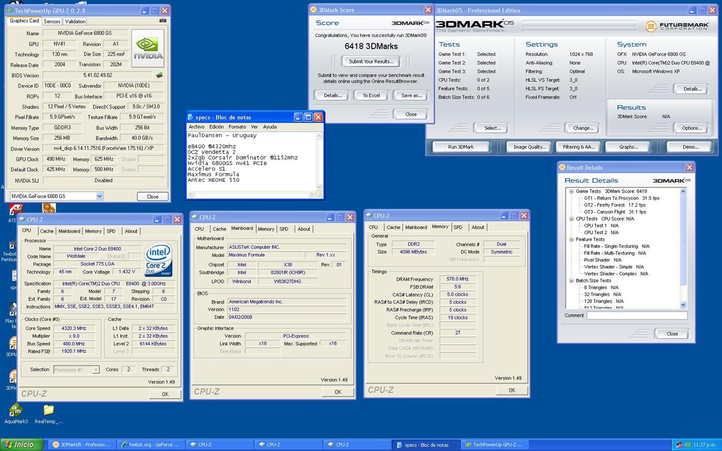Open the Archivo menu in Notepad
Image resolution: width=722 pixels, height=451 pixels.
click(196, 127)
